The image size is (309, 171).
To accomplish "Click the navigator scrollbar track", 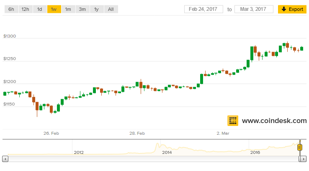I will click(x=154, y=158).
